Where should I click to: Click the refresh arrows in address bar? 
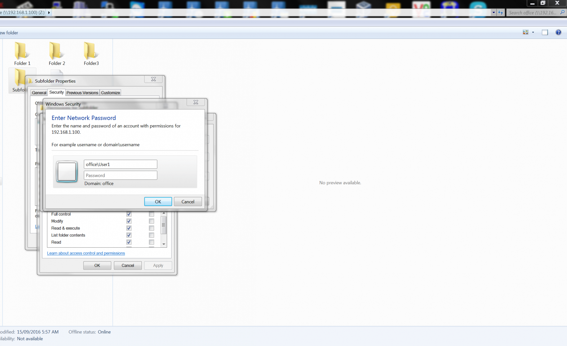click(x=500, y=12)
